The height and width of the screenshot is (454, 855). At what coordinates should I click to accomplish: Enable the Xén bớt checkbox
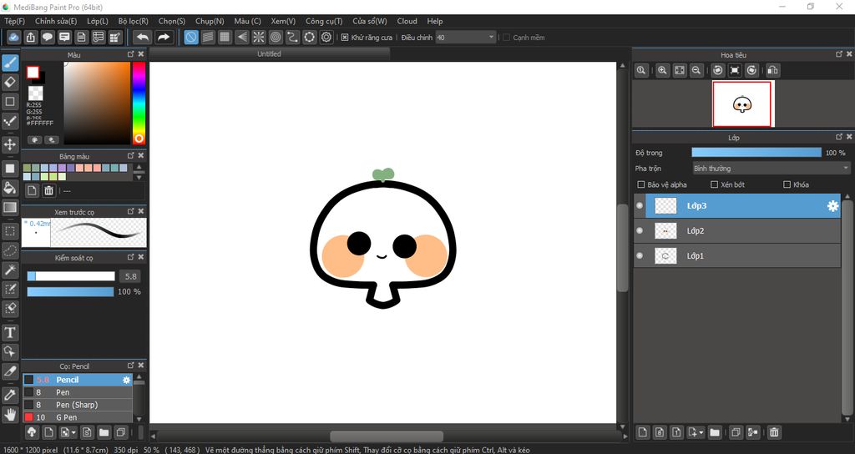coord(715,184)
